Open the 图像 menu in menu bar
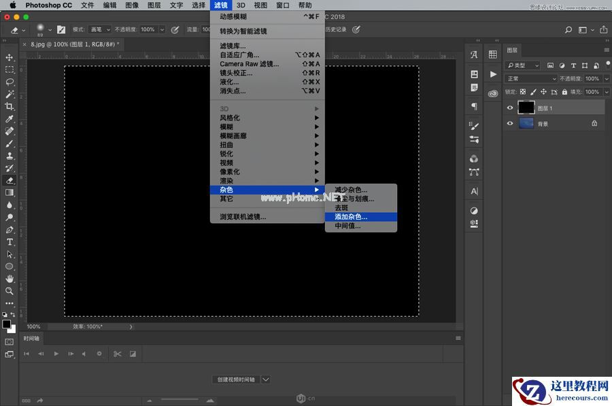The width and height of the screenshot is (612, 406). pos(132,5)
